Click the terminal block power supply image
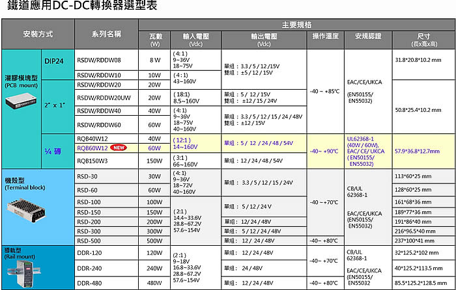This screenshot has width=456, height=290. click(x=21, y=209)
